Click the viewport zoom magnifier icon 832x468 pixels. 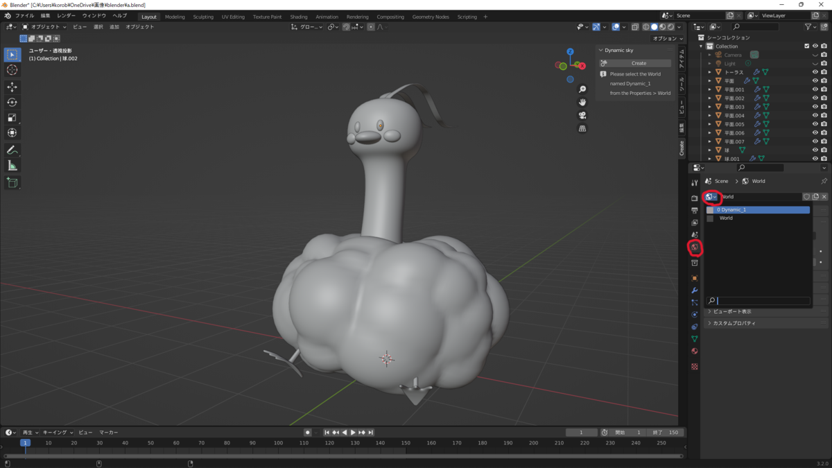(x=582, y=89)
